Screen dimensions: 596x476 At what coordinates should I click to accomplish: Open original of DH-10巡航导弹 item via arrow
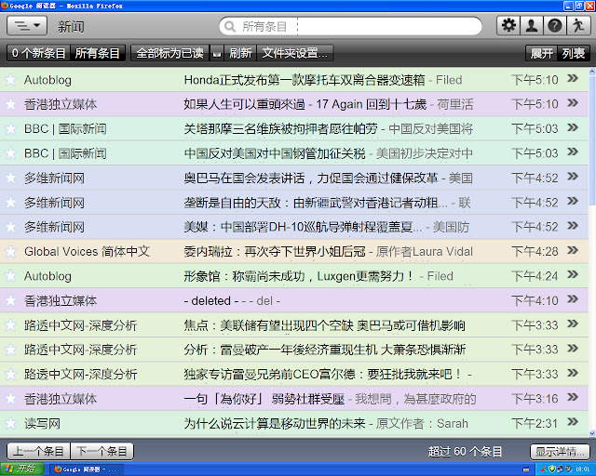pos(573,226)
